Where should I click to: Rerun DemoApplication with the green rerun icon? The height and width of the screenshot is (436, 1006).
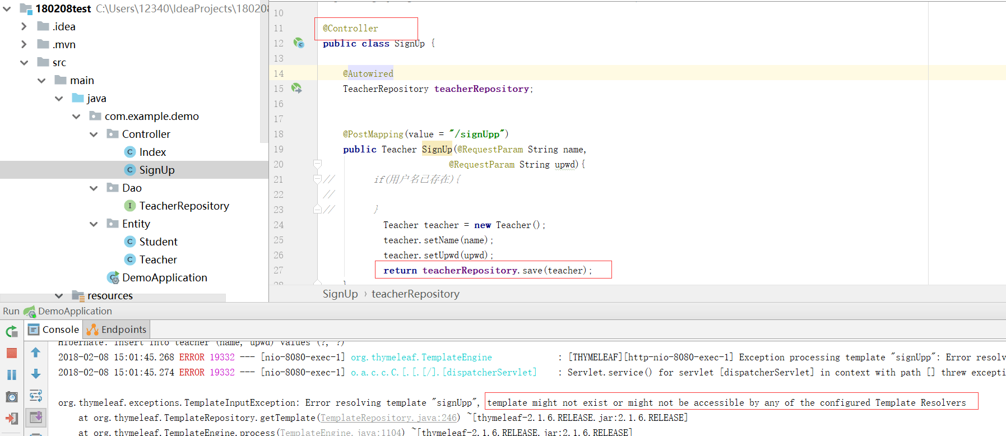coord(12,331)
